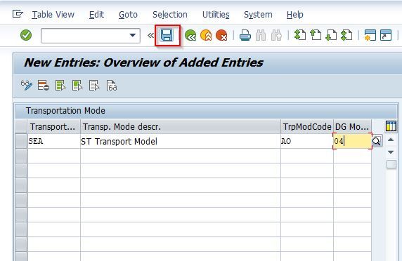
Task: Click the yellow Exit icon
Action: pos(206,35)
